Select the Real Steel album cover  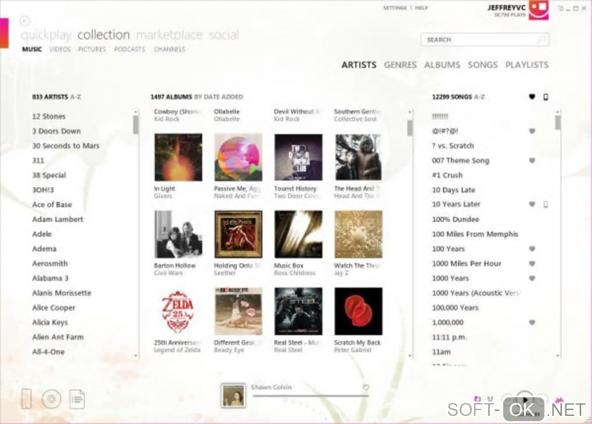(x=298, y=311)
